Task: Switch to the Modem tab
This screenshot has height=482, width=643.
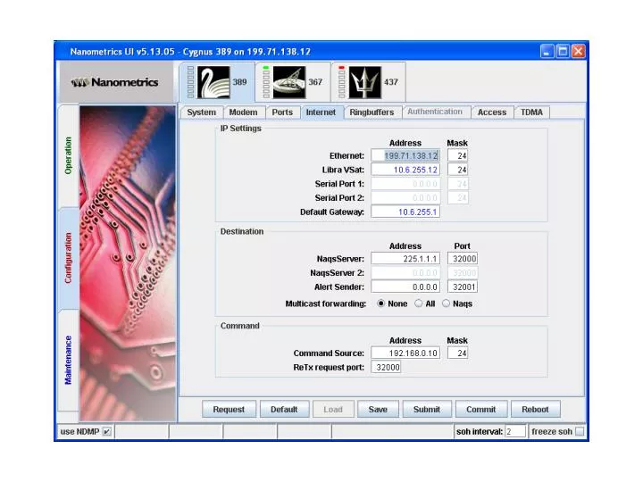Action: (243, 112)
